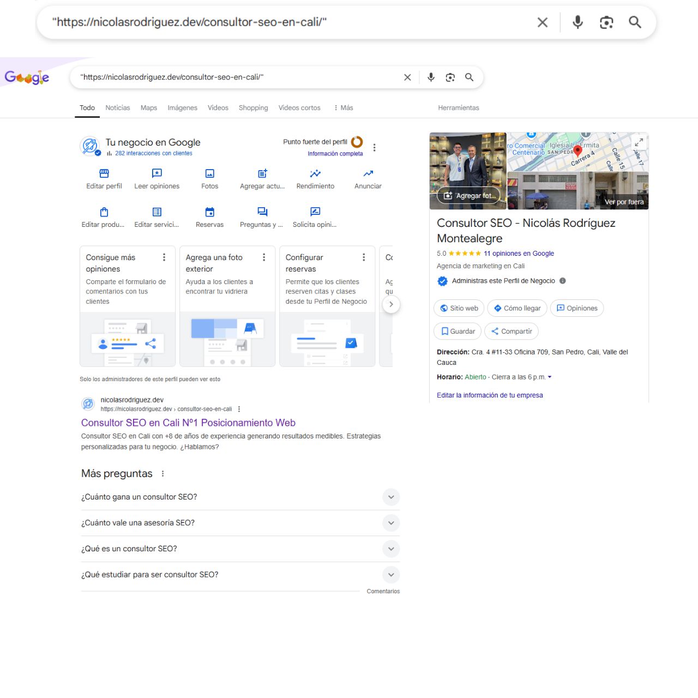Open the Consigue más opiniones card
The height and width of the screenshot is (698, 698).
point(128,306)
